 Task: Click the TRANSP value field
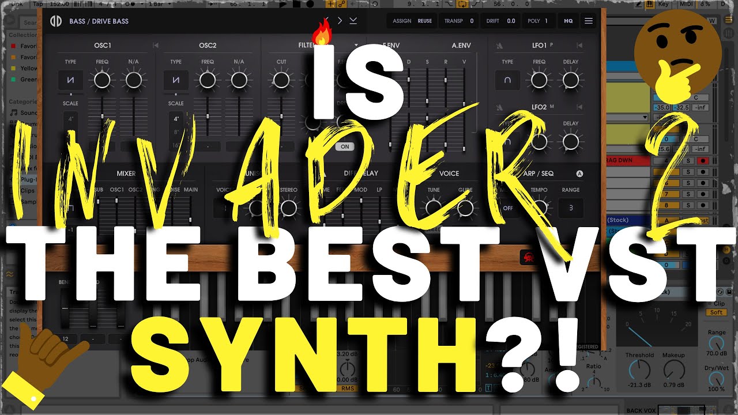point(459,21)
